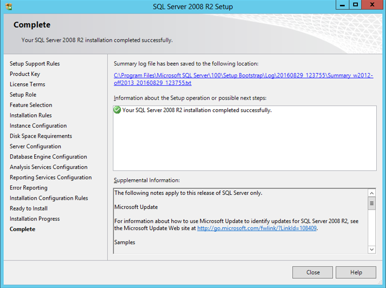Click the green success checkmark icon
This screenshot has height=288, width=386.
click(117, 110)
